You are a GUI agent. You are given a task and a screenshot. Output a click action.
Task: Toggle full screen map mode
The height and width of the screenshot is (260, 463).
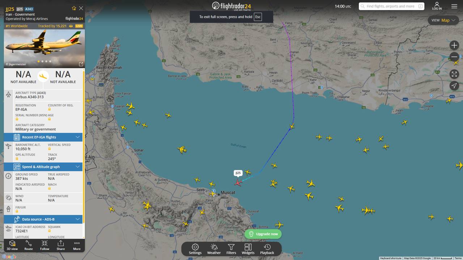tap(454, 74)
